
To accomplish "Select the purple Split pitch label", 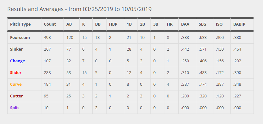I will coord(15,108).
